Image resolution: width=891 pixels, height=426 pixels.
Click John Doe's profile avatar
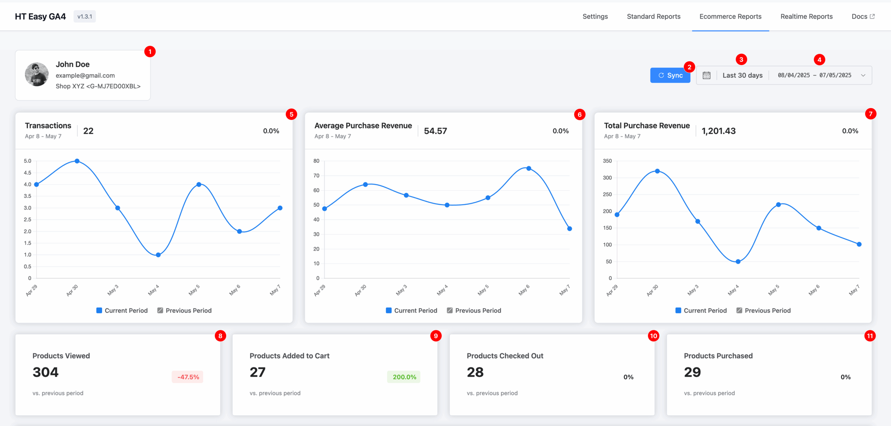click(37, 75)
